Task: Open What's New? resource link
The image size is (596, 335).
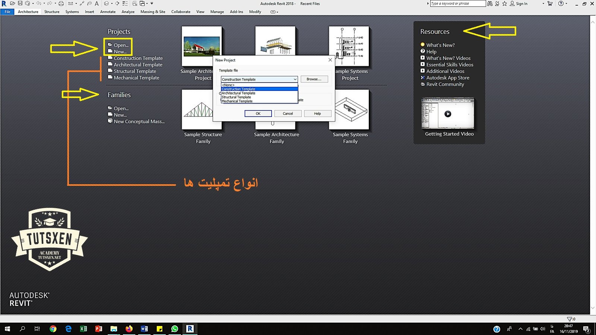Action: click(x=440, y=45)
